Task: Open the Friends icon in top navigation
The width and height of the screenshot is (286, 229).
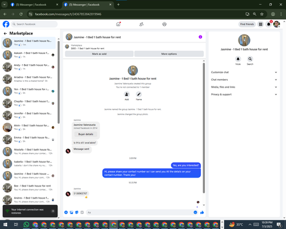Action: 141,24
